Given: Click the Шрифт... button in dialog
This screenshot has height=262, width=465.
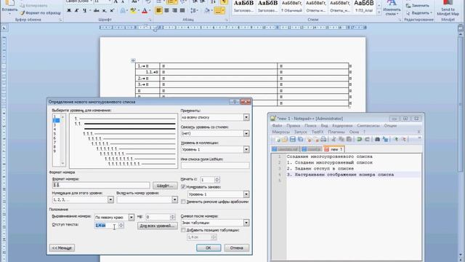Looking at the screenshot, I should point(165,186).
